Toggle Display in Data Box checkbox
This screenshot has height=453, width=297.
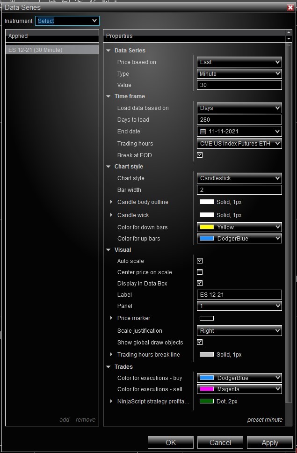point(200,284)
